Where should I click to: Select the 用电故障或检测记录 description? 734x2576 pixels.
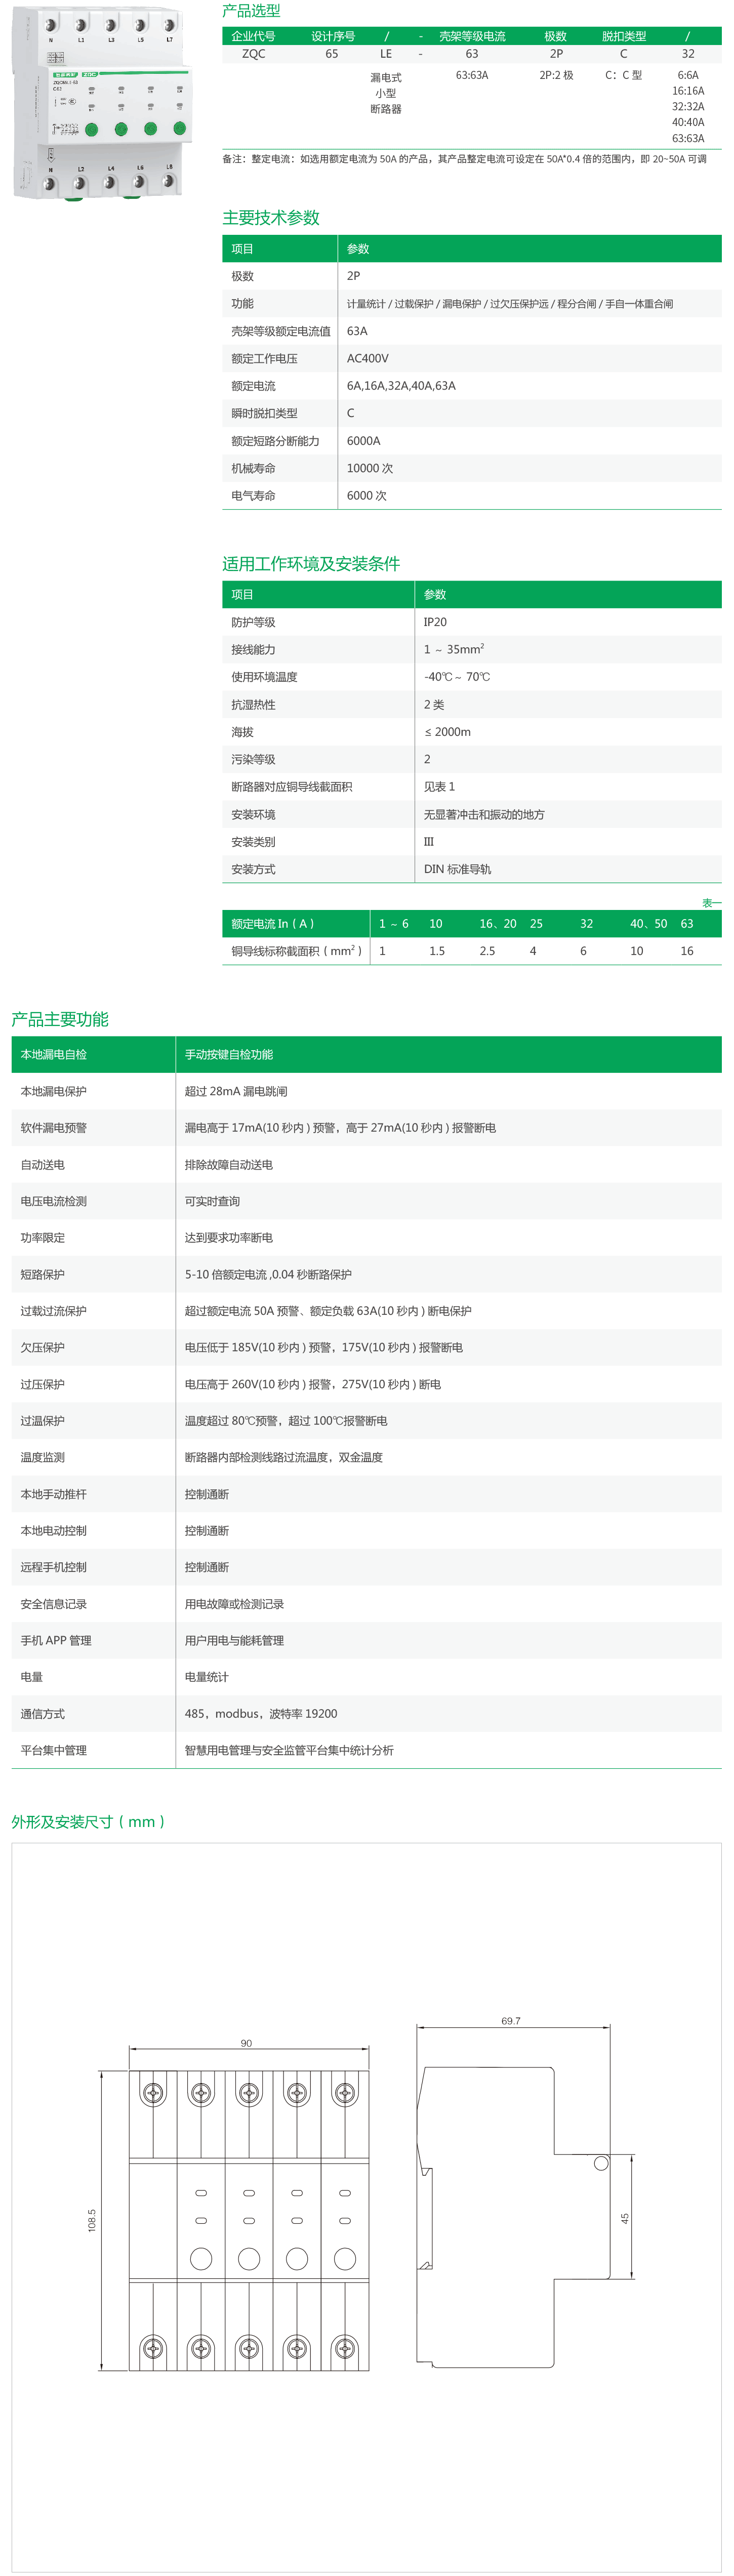234,1604
